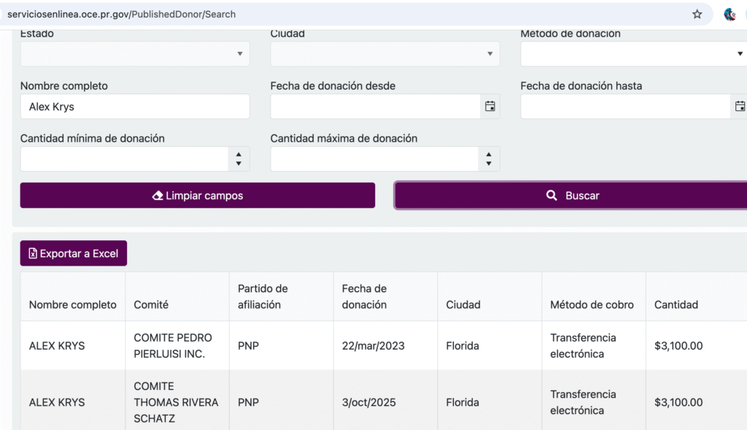Click $3,100.00 in the 3/oct/2025 row
Image resolution: width=747 pixels, height=430 pixels.
pos(678,402)
